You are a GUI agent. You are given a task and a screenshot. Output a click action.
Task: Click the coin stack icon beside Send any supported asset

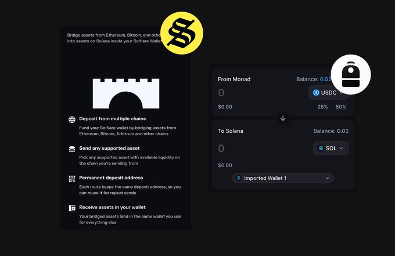pos(72,149)
